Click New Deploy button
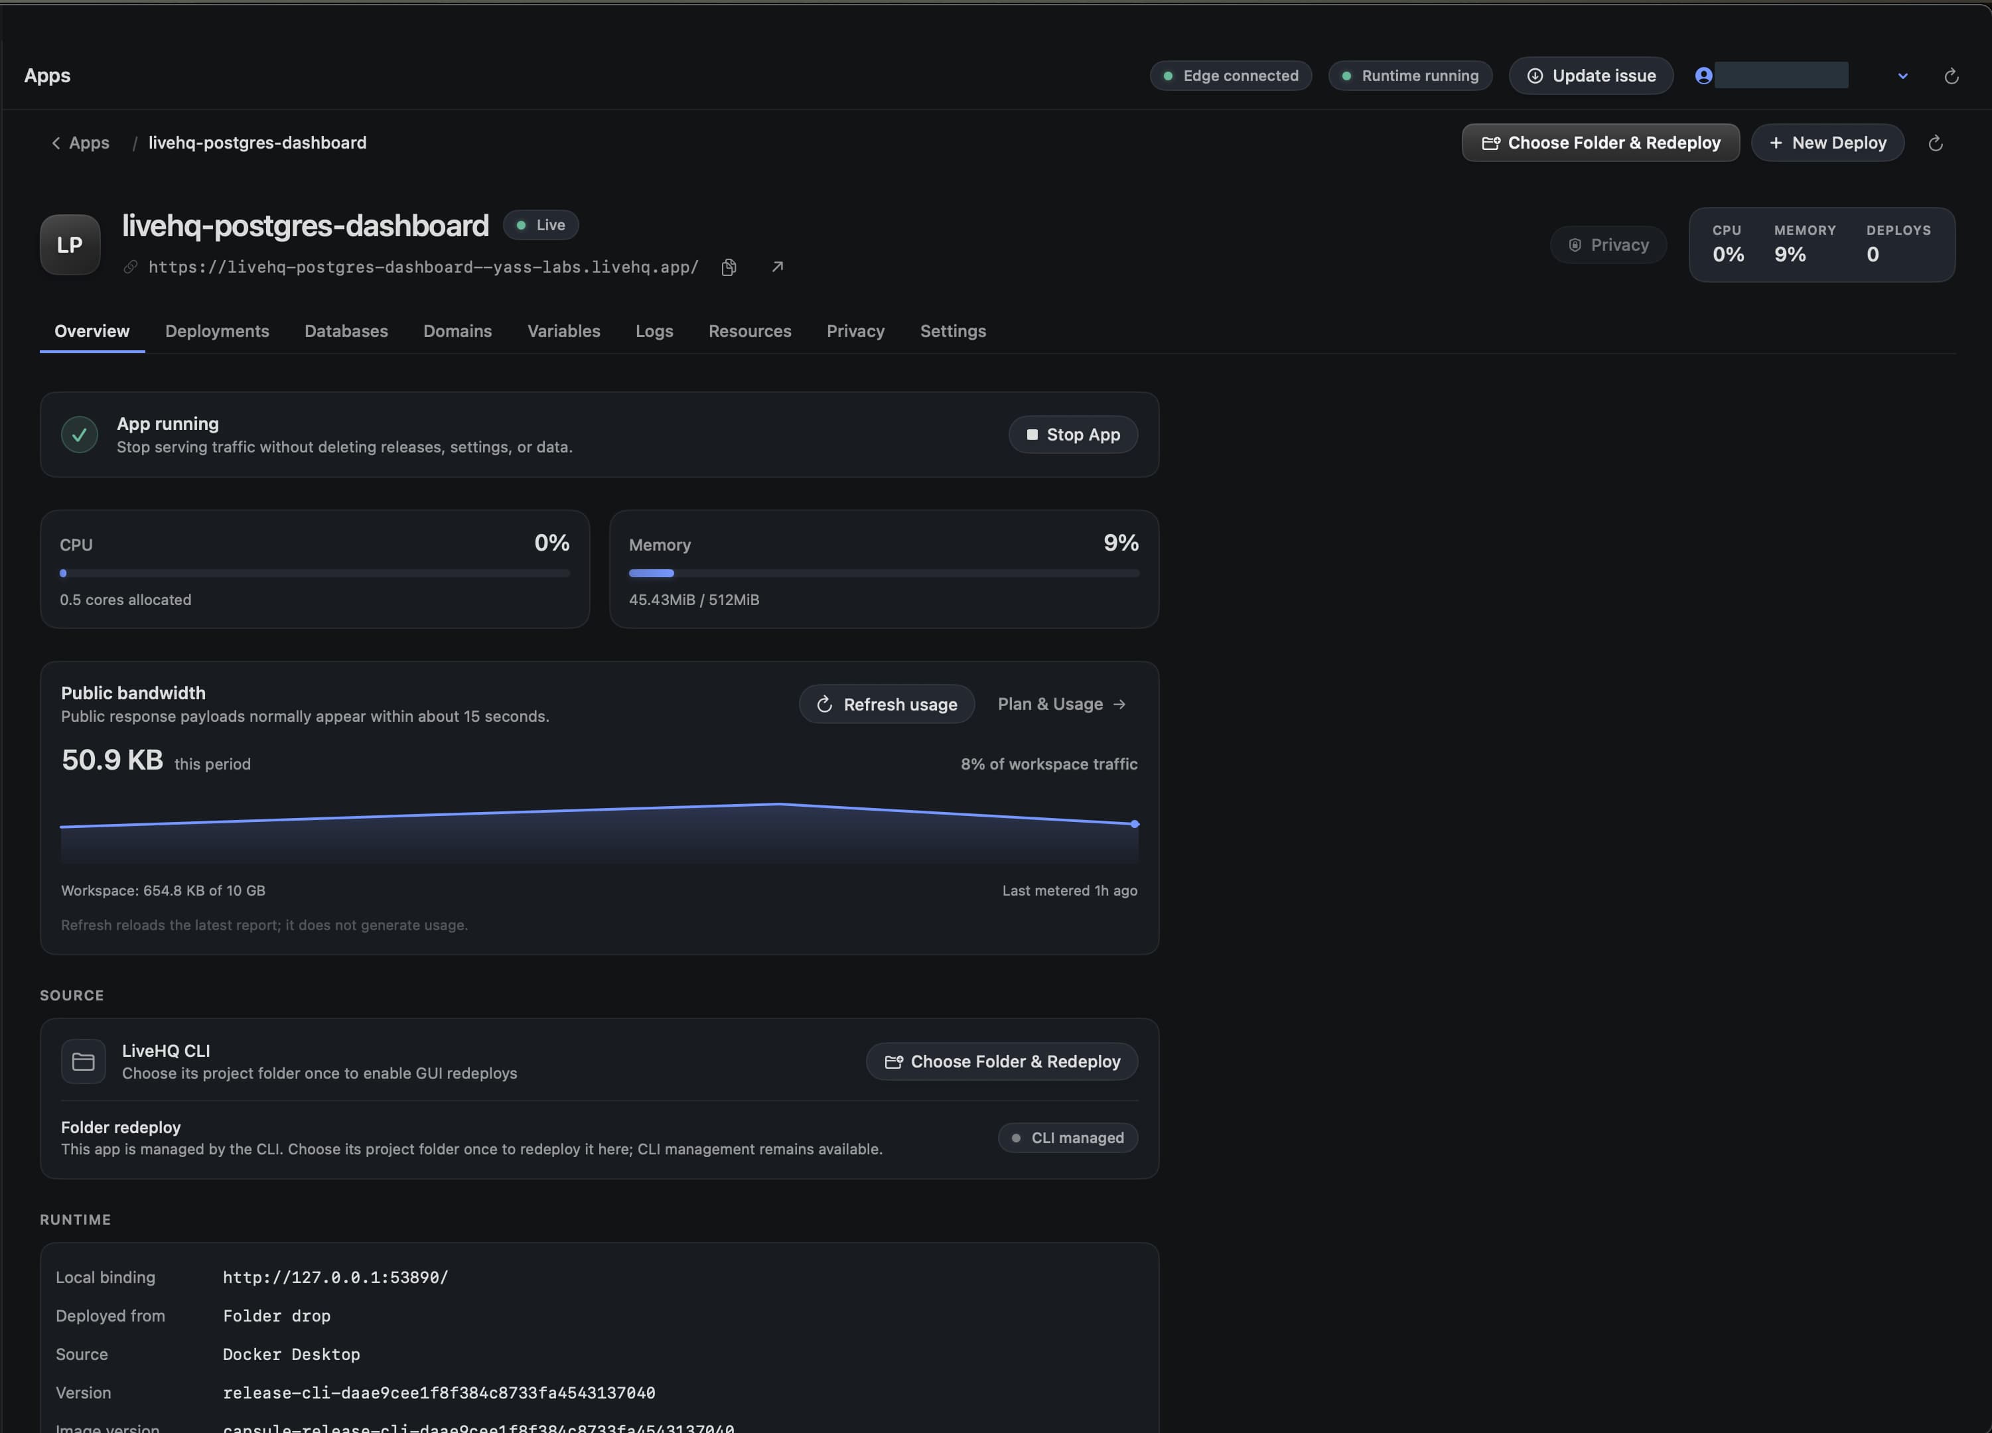 [x=1827, y=142]
